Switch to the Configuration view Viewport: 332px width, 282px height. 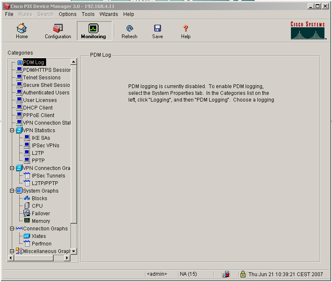(58, 31)
